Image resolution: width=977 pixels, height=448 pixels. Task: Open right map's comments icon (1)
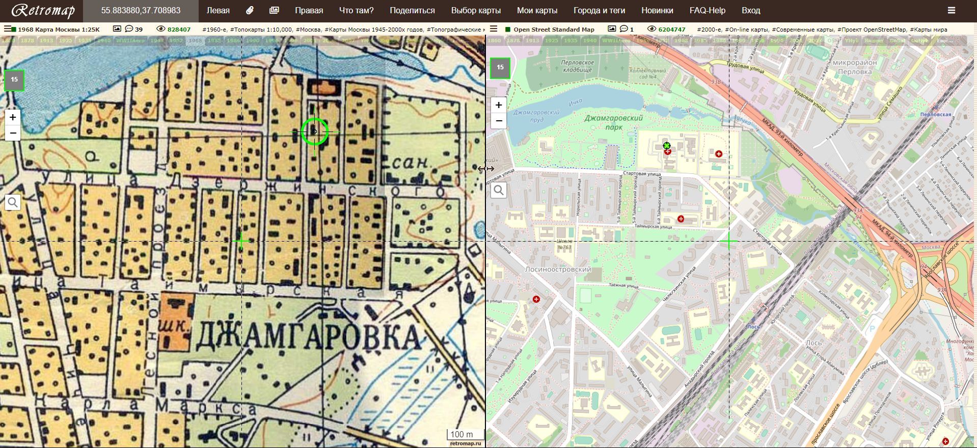coord(624,29)
